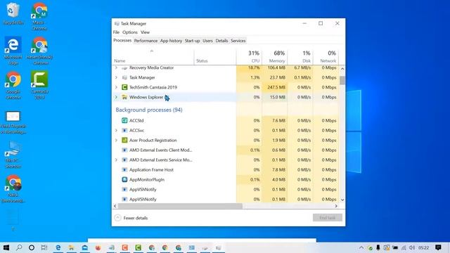Open the Options menu
This screenshot has height=253, width=450.
click(129, 32)
